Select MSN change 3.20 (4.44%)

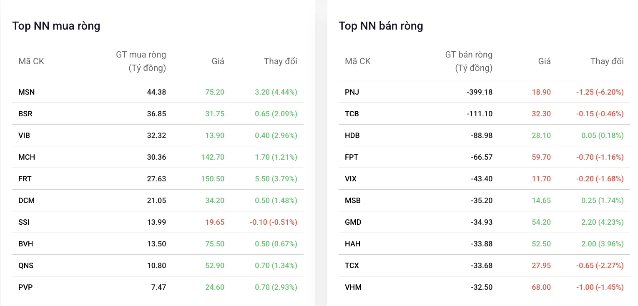point(276,92)
